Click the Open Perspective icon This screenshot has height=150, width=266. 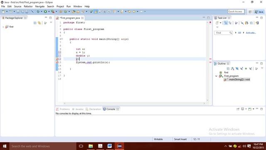pos(250,12)
